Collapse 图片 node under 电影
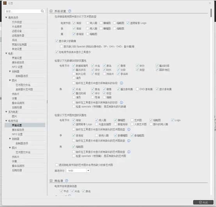 10,80
